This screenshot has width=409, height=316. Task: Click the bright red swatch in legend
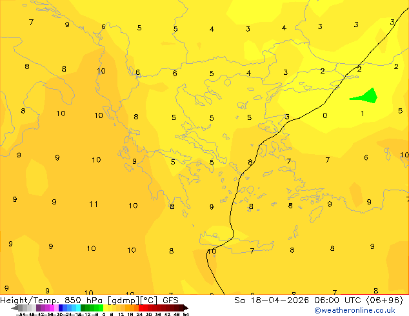(141, 308)
